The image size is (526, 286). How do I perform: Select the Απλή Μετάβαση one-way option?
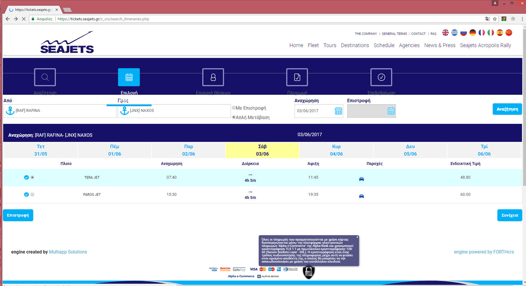click(234, 117)
